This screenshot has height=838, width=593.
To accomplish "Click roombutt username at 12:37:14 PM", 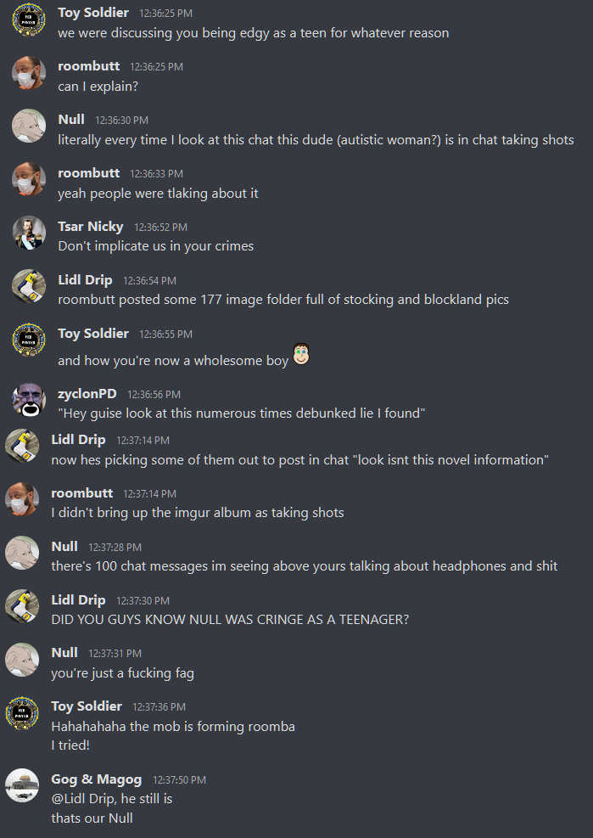I will pyautogui.click(x=81, y=493).
